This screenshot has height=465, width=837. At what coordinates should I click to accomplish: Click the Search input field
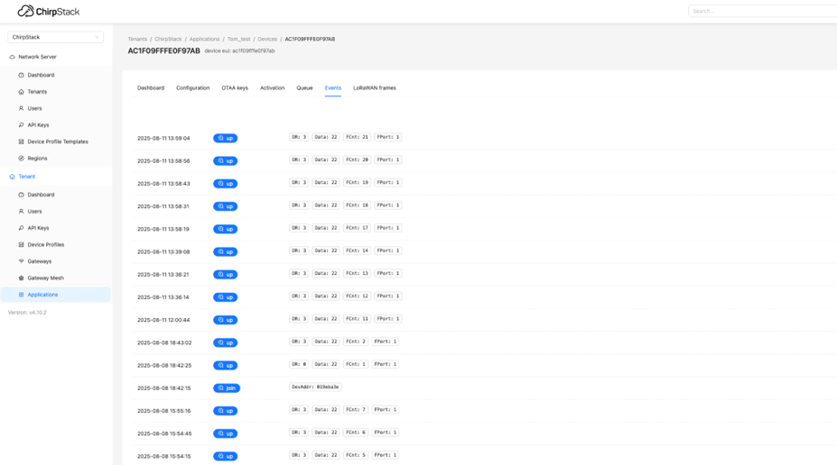pyautogui.click(x=763, y=11)
